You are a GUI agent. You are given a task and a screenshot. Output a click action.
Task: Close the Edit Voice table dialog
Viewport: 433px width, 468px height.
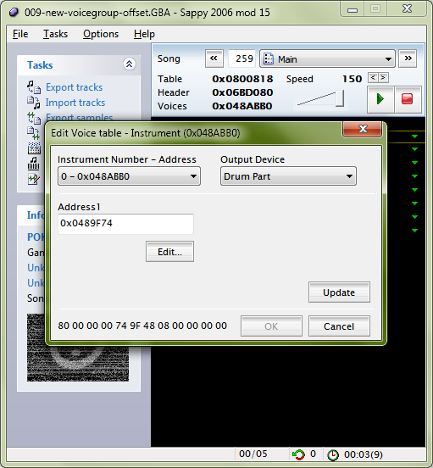pyautogui.click(x=363, y=129)
